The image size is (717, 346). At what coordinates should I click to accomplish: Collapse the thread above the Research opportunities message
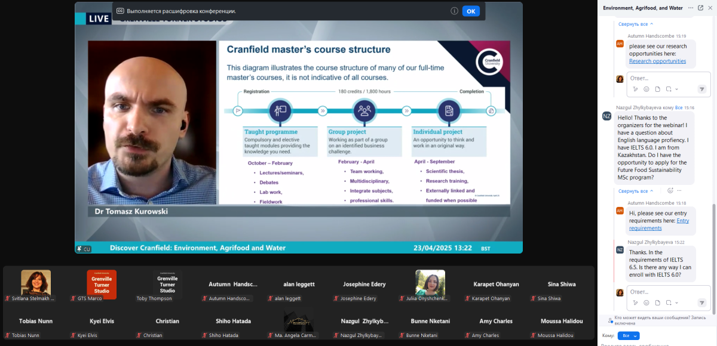pos(635,24)
